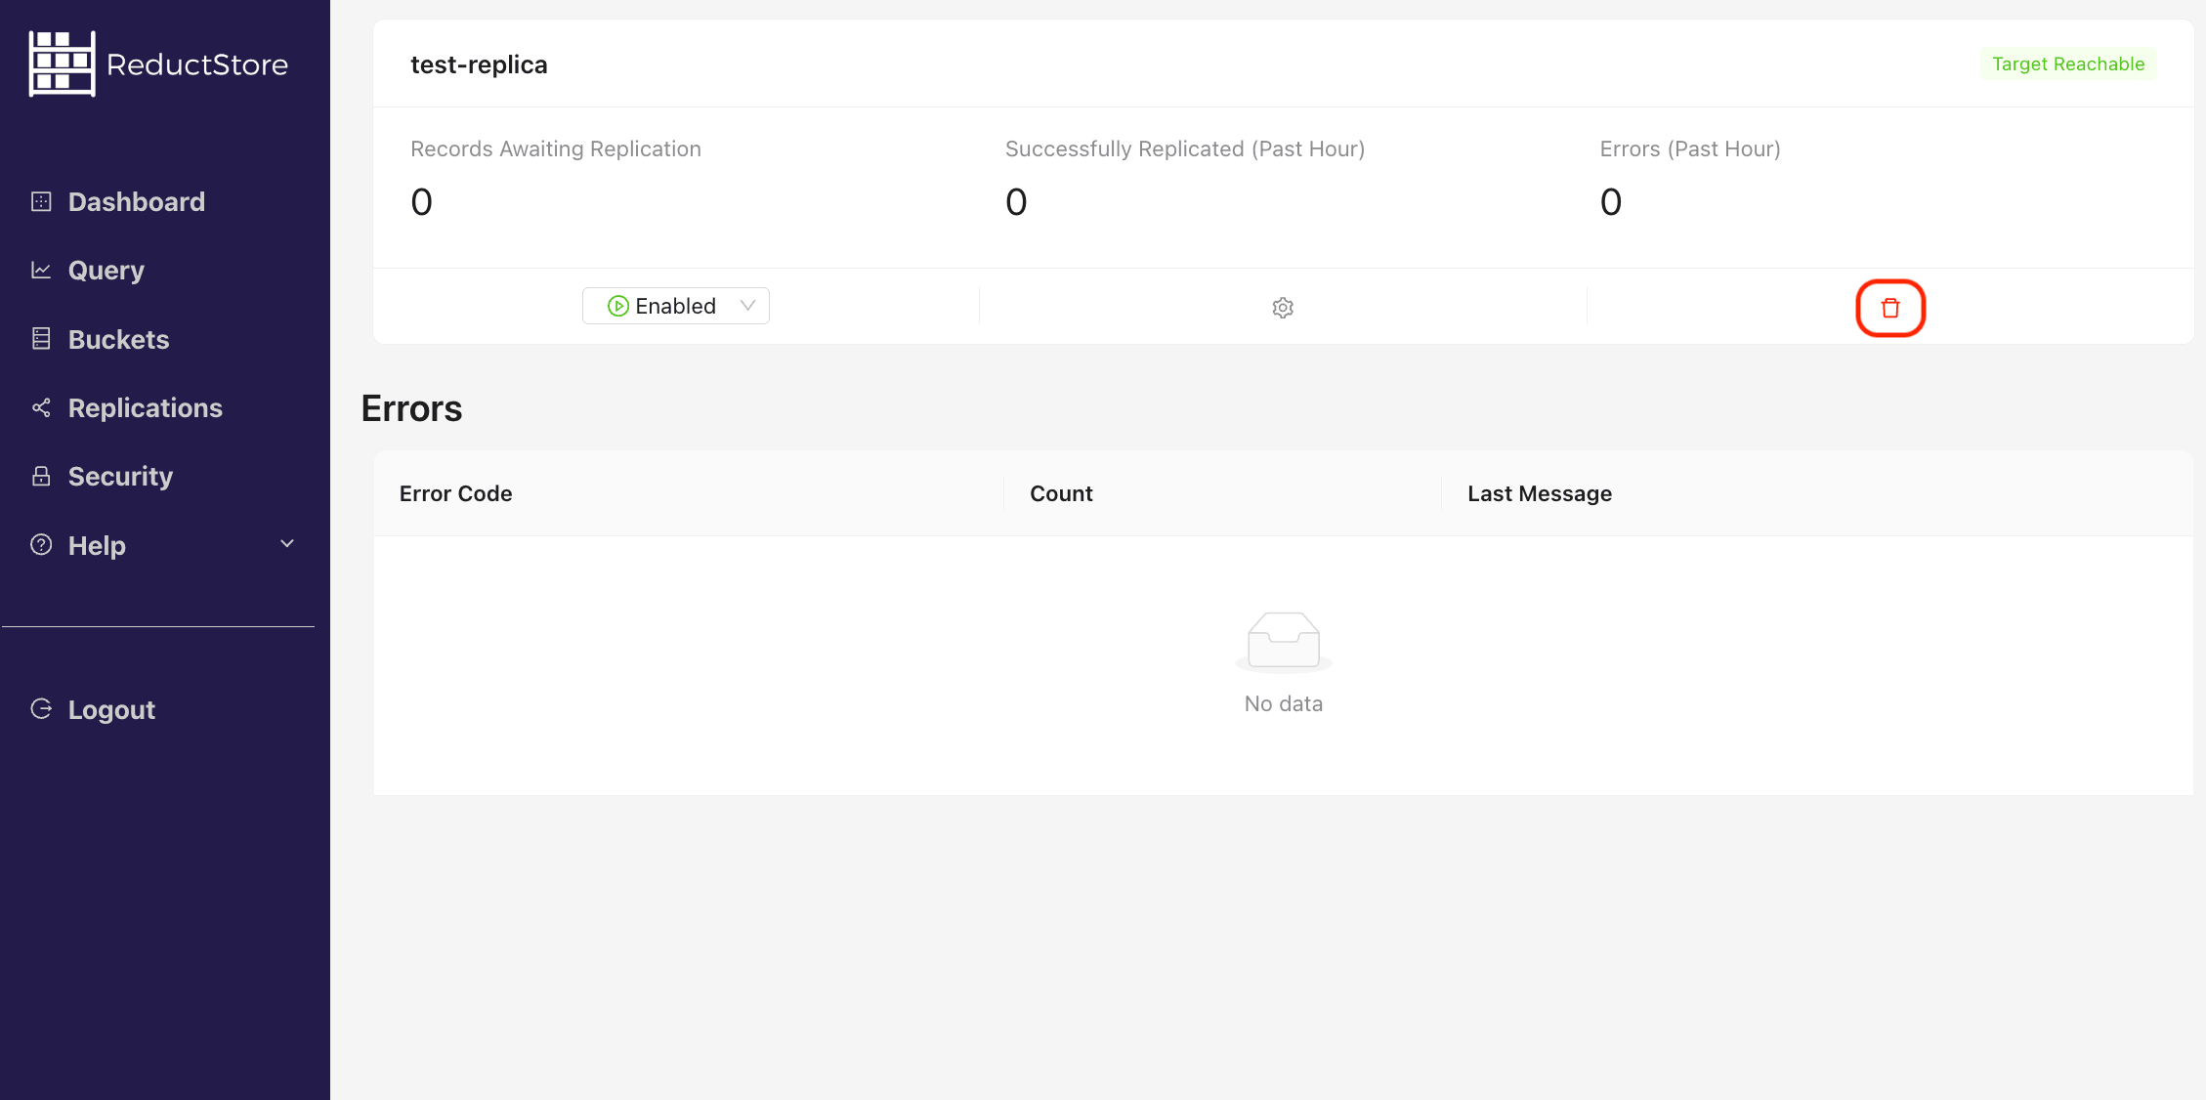Expand the Help menu chevron
Viewport: 2206px width, 1100px height.
click(285, 544)
